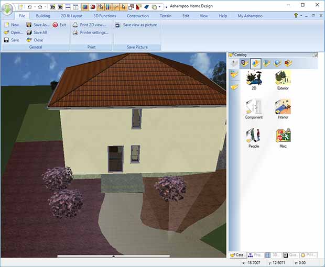
Task: Click the overlapping squares icon in toolbar
Action: point(131,7)
